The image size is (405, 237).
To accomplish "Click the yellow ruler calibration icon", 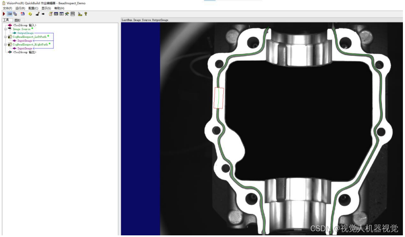I will click(80, 14).
